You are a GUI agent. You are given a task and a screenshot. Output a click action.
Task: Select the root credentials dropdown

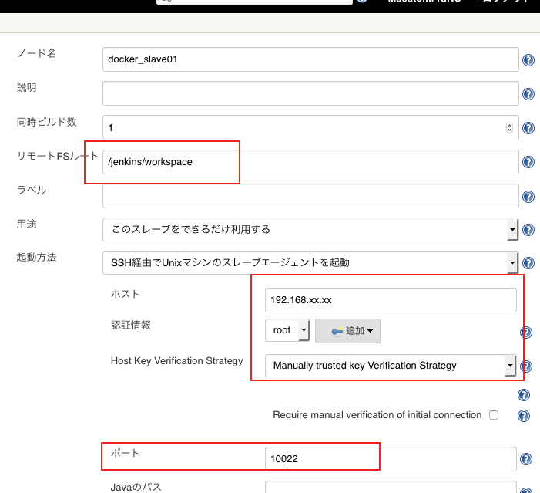(x=287, y=330)
